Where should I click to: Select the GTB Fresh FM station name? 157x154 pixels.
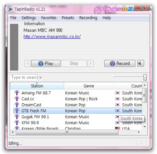[x=34, y=111]
